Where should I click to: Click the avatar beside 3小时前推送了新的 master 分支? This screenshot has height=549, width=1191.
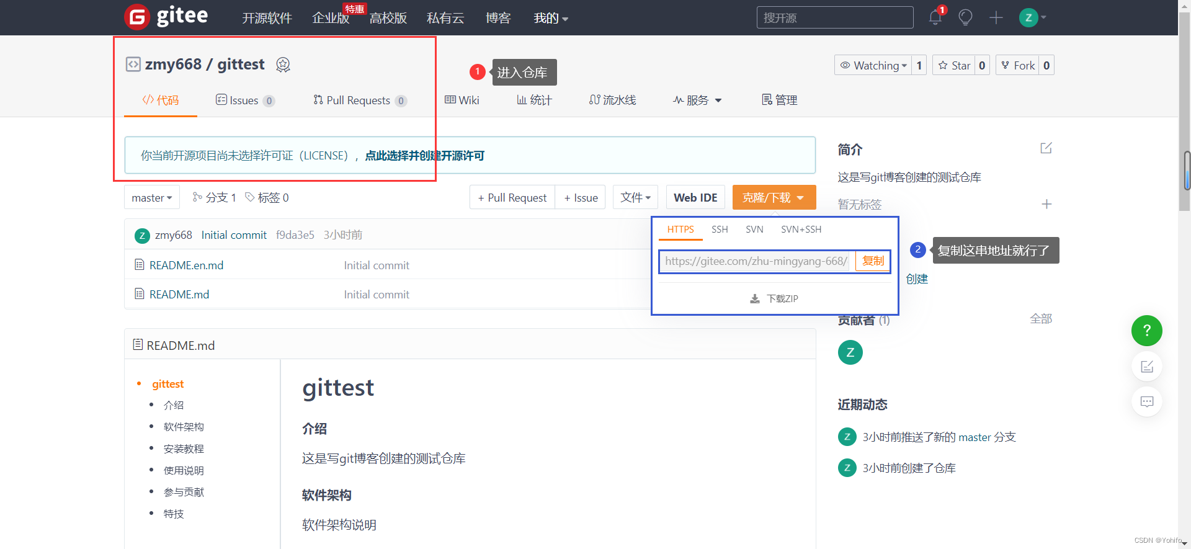pyautogui.click(x=847, y=437)
